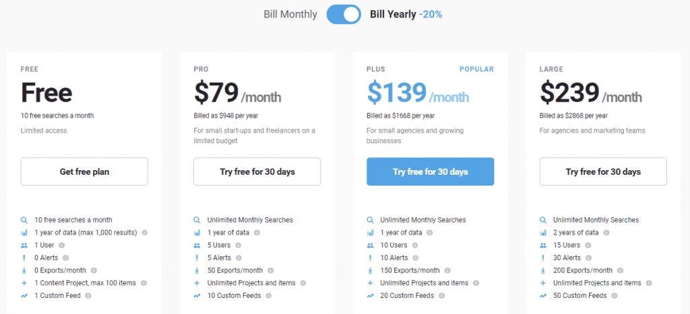
Task: Click info icon next to 150 Exports/month
Action: point(447,271)
